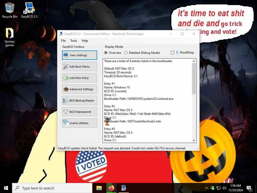Open the network tray icon

219,188
